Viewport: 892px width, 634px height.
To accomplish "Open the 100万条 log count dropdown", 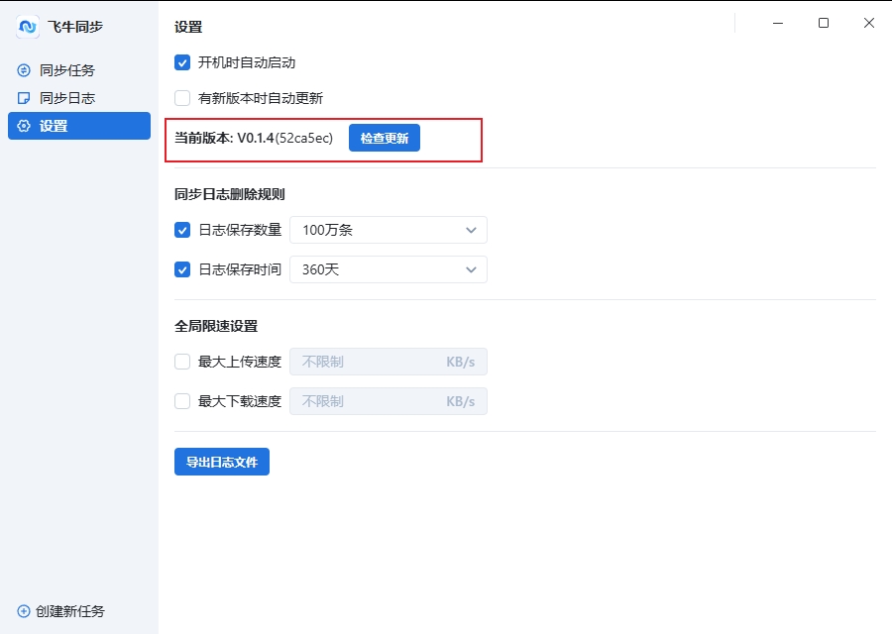I will click(388, 230).
